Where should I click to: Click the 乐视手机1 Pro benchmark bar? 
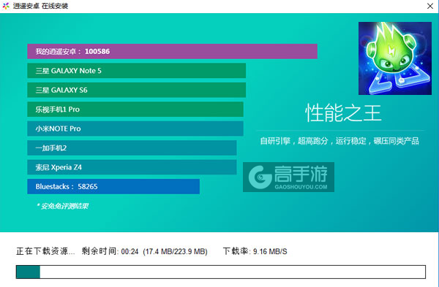[x=135, y=110]
